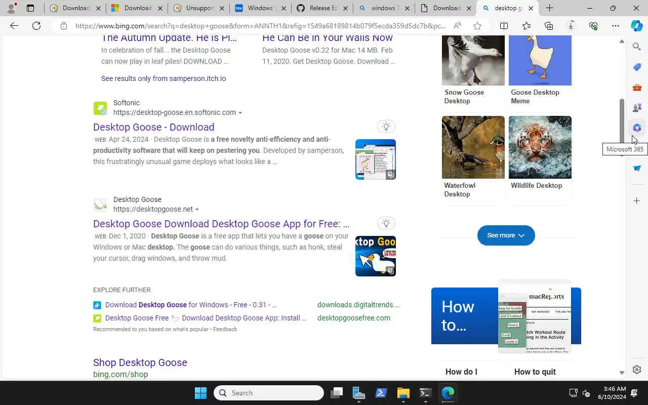Switch to the Microsoft Download tab

click(x=136, y=8)
